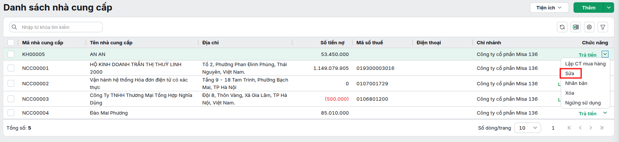Screen dimensions: 619x142
Task: Choose Sửa from the context menu
Action: [570, 73]
